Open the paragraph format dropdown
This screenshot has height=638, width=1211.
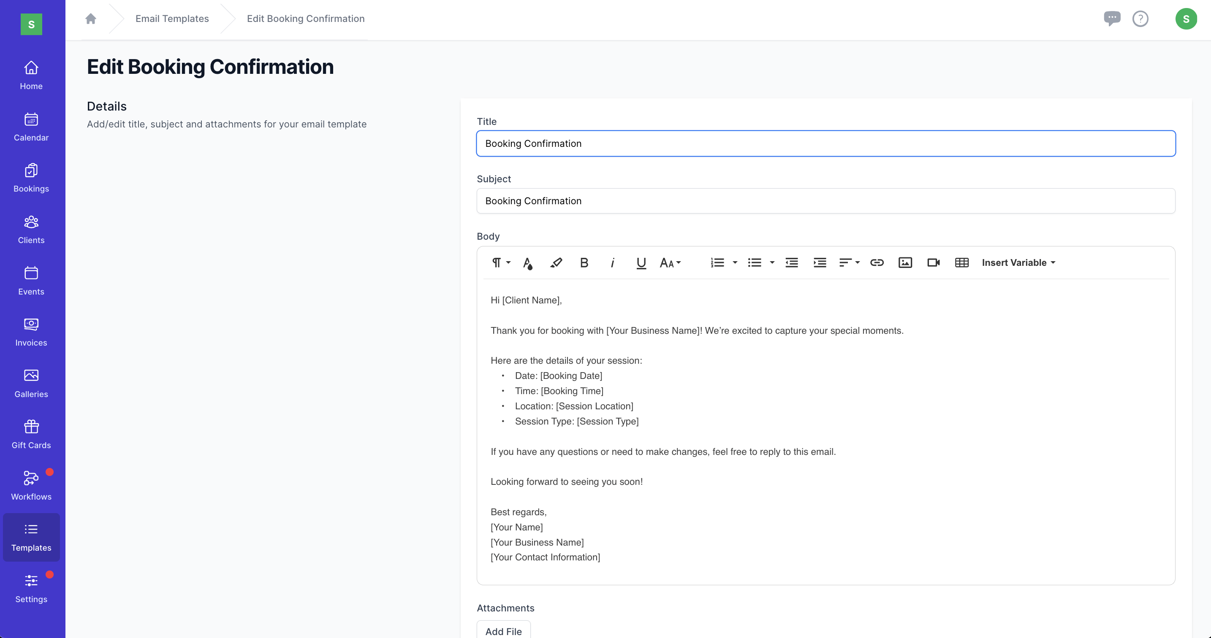tap(501, 262)
